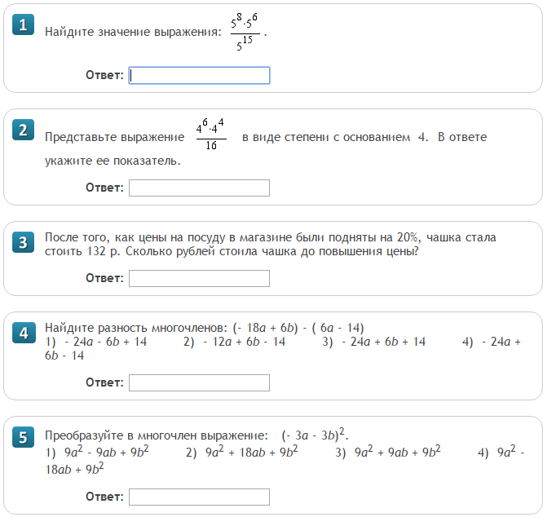This screenshot has height=517, width=543.
Task: Activate the answer field for question 4
Action: coord(199,383)
